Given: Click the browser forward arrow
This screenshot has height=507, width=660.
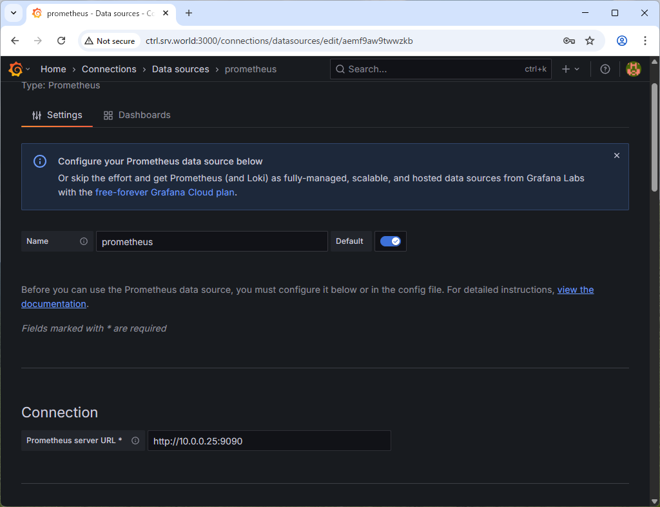Looking at the screenshot, I should click(x=38, y=41).
